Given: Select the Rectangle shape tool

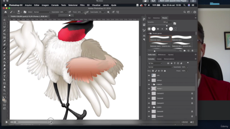Looking at the screenshot, I should tap(4, 83).
